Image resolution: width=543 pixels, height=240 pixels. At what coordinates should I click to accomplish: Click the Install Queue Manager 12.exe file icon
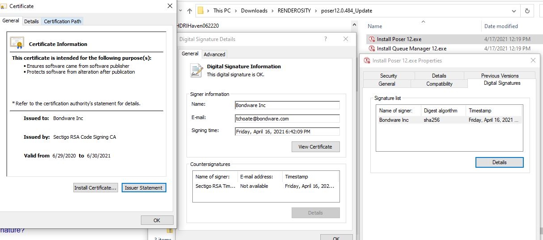coord(372,49)
